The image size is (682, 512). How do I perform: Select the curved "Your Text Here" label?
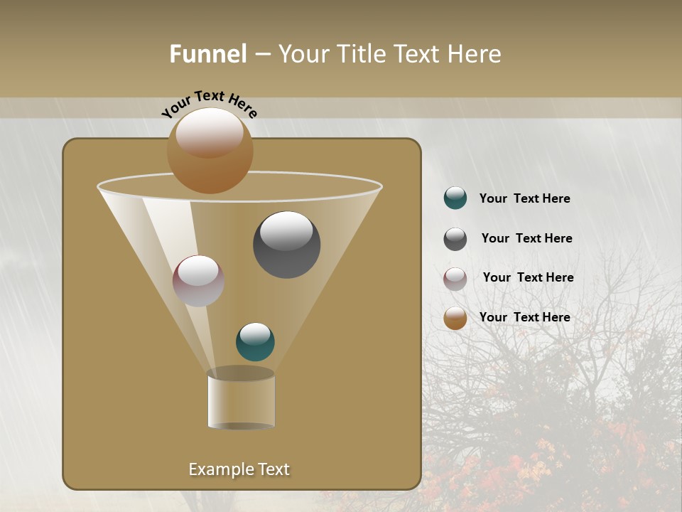[209, 103]
